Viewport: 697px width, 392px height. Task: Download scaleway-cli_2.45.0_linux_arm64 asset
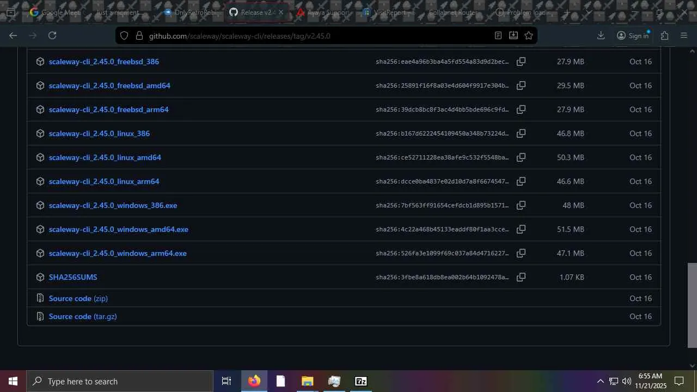tap(104, 181)
